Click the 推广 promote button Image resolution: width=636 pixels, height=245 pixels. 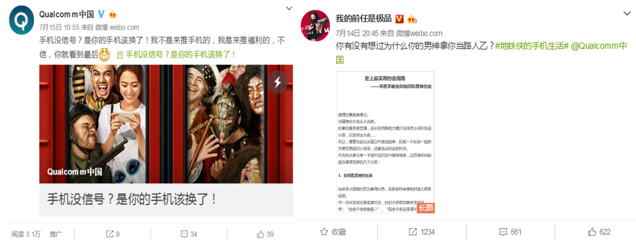(55, 234)
